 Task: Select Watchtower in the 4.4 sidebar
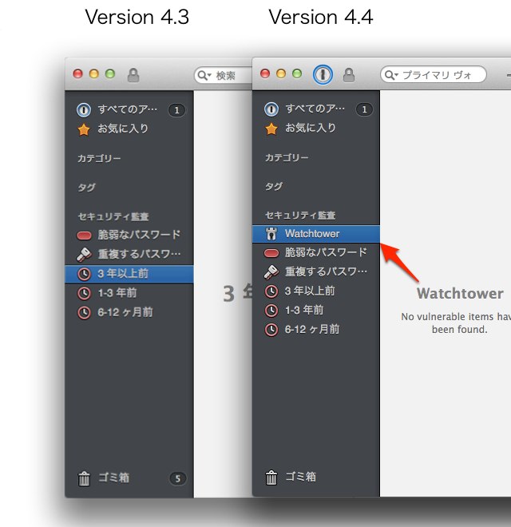click(x=316, y=234)
